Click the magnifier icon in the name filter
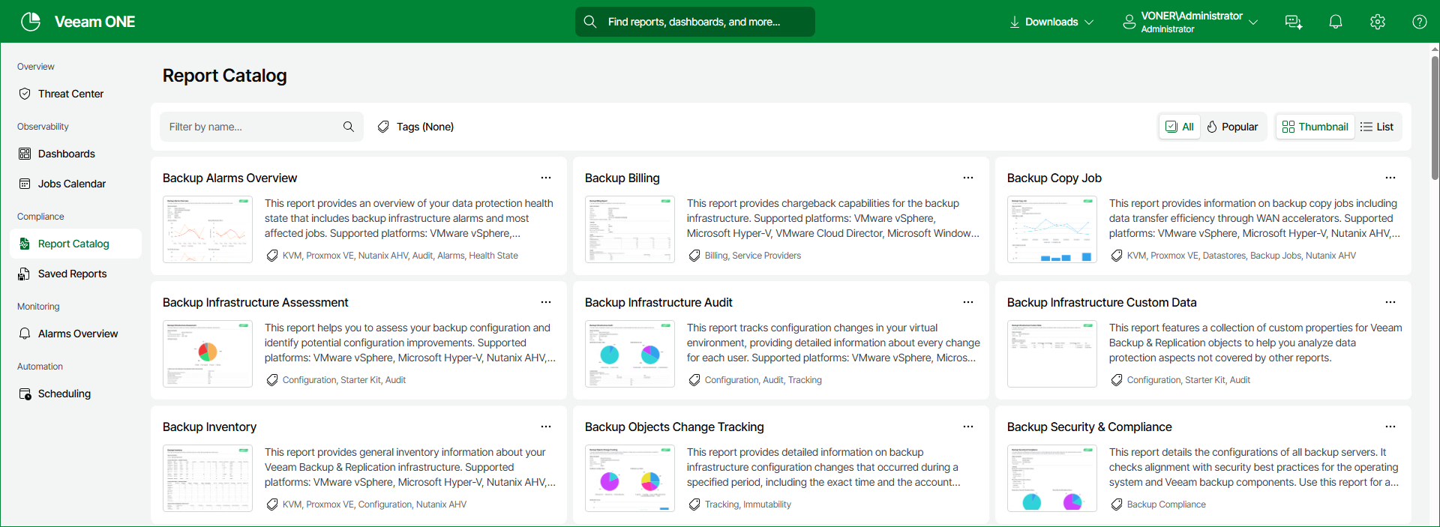 point(349,127)
